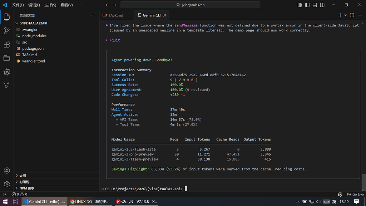Open the Explorer view in activity bar

click(x=7, y=17)
